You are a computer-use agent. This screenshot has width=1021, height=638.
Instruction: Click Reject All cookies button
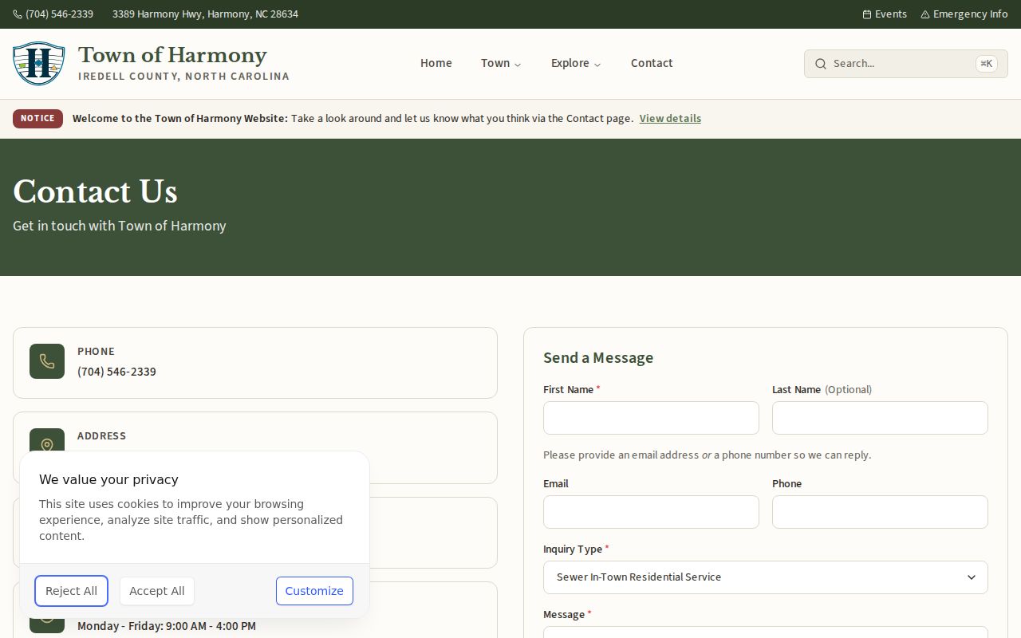coord(71,591)
